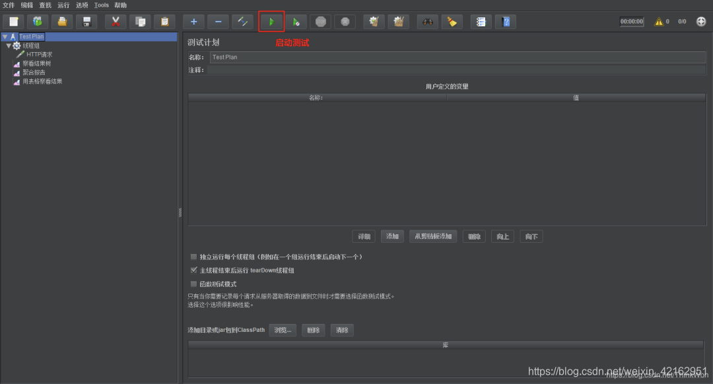Click the 从剪贴板添加 button

[x=432, y=236]
